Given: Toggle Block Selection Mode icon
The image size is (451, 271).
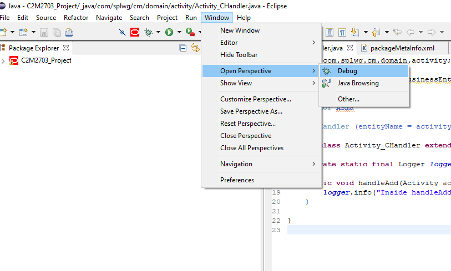Looking at the screenshot, I should (330, 32).
